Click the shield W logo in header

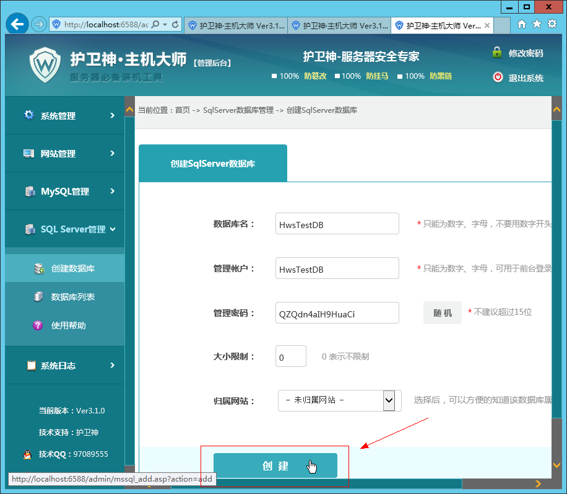(45, 65)
